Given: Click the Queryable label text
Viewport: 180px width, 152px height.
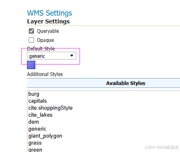Looking at the screenshot, I should pos(48,31).
